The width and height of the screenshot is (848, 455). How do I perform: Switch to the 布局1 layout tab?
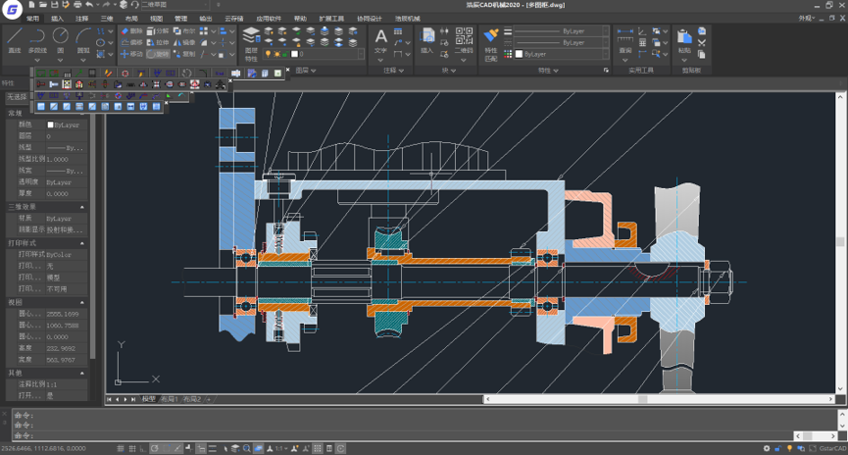point(170,399)
